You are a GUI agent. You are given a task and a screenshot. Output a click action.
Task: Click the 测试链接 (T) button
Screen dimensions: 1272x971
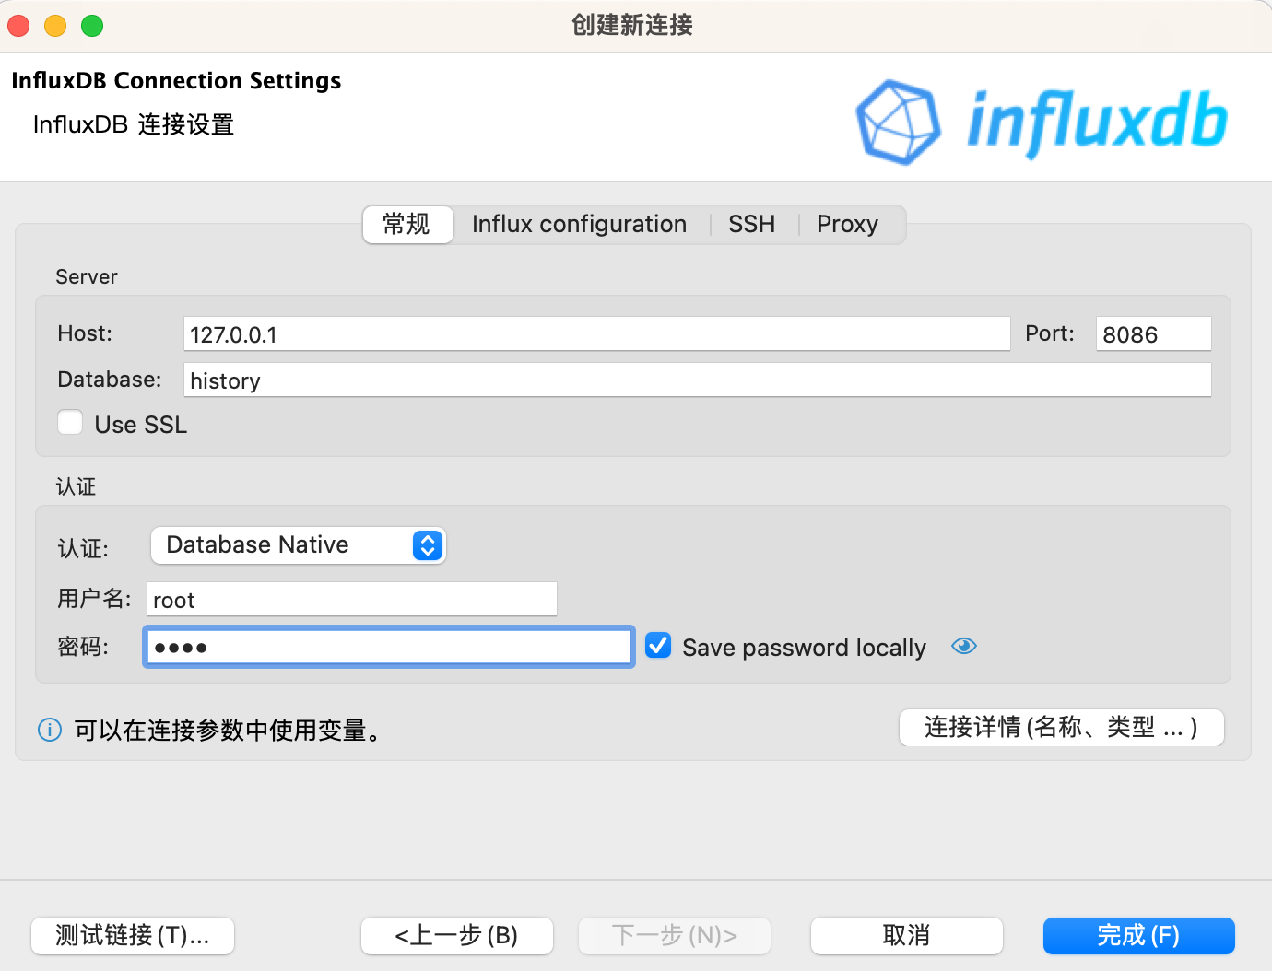pyautogui.click(x=132, y=935)
